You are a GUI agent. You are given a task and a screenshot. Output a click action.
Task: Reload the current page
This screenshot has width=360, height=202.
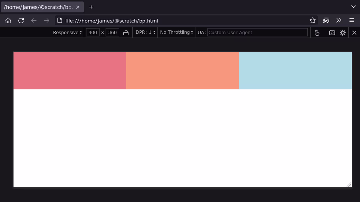point(21,21)
